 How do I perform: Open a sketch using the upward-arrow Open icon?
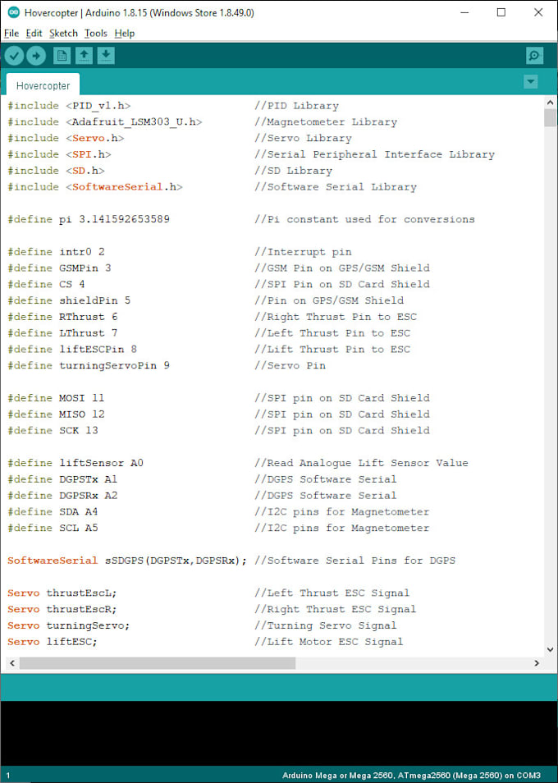[84, 55]
